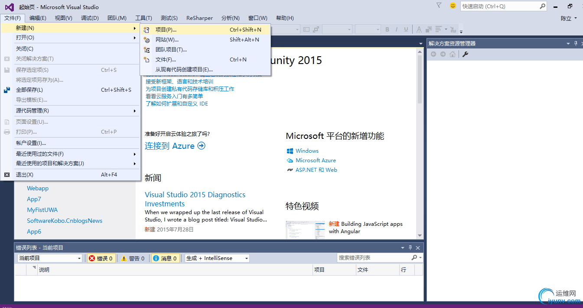This screenshot has width=583, height=308.
Task: Open the 当前项目 scope dropdown in Error List
Action: click(49, 258)
